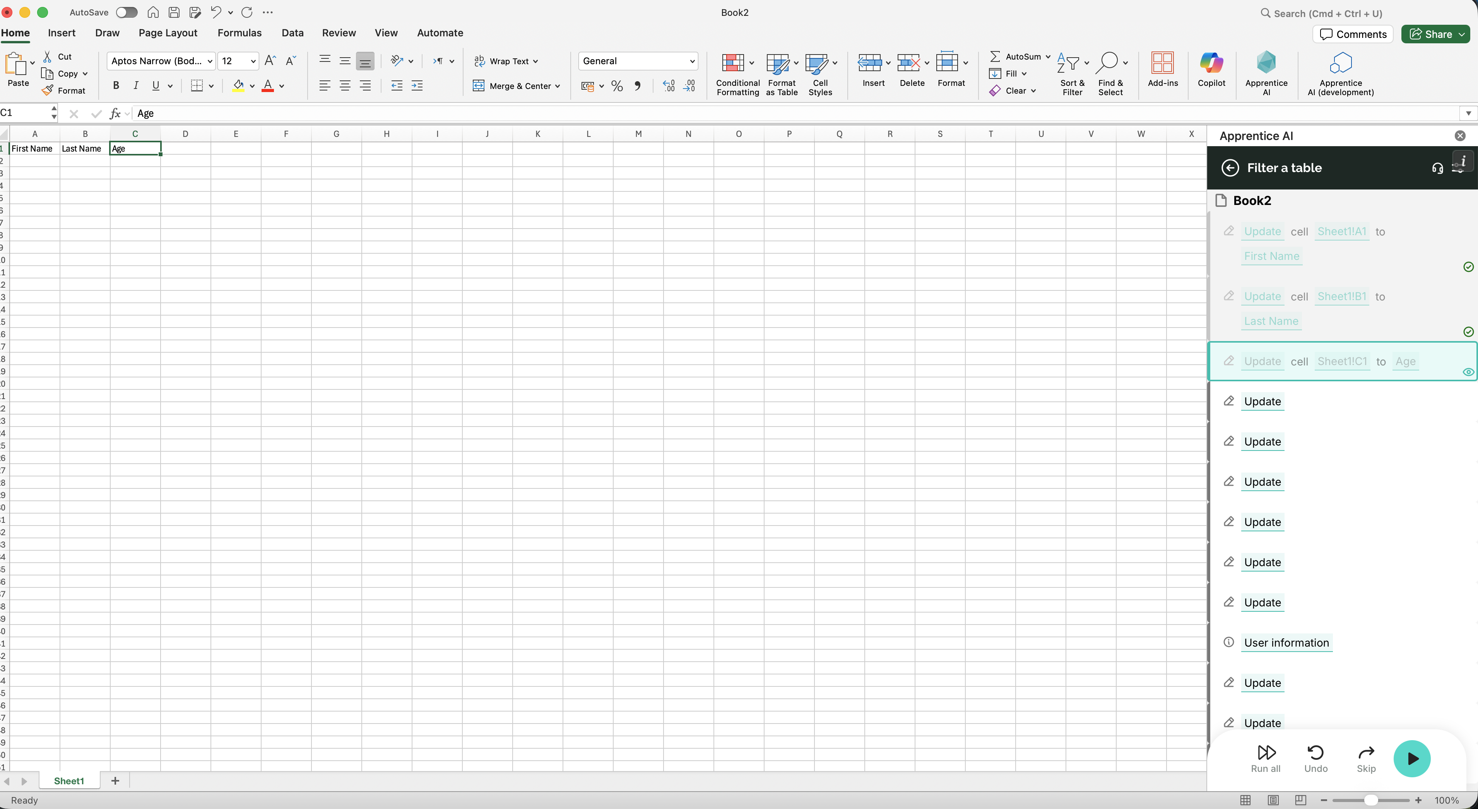
Task: Switch to the Formulas tab
Action: [x=239, y=33]
